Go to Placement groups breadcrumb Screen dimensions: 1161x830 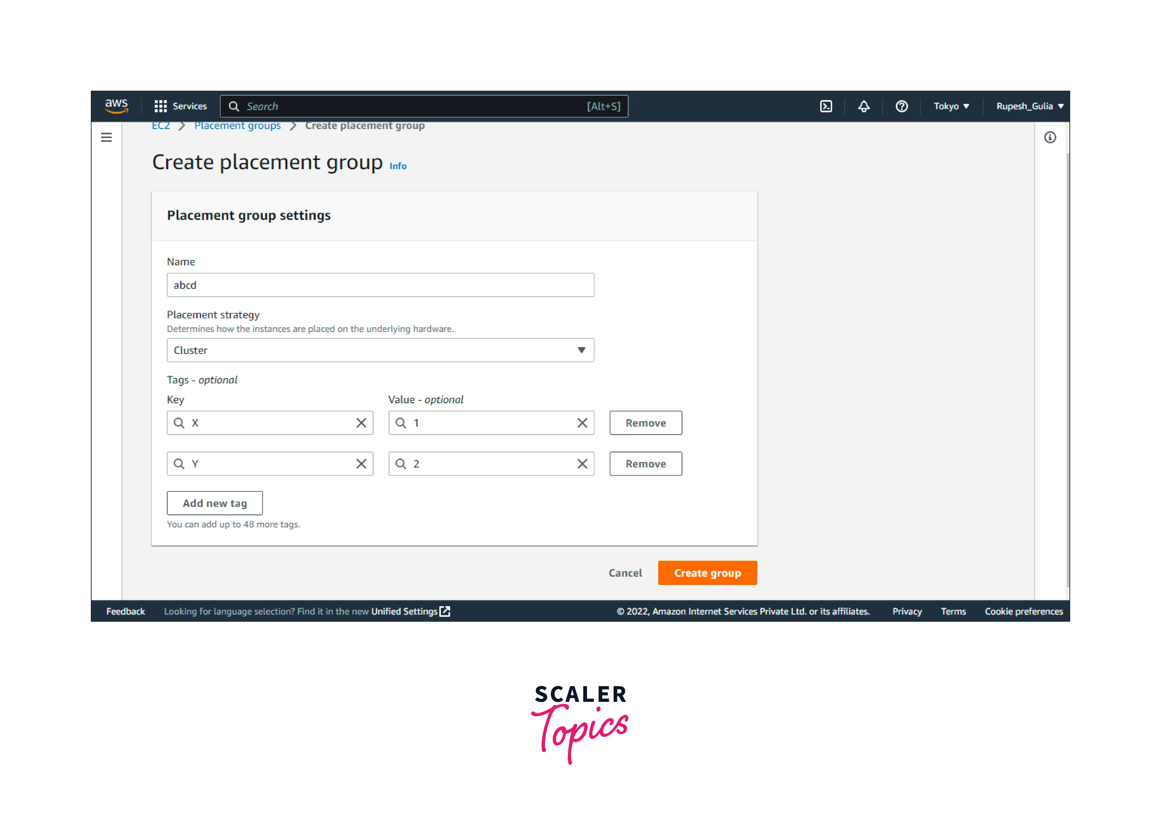point(238,126)
